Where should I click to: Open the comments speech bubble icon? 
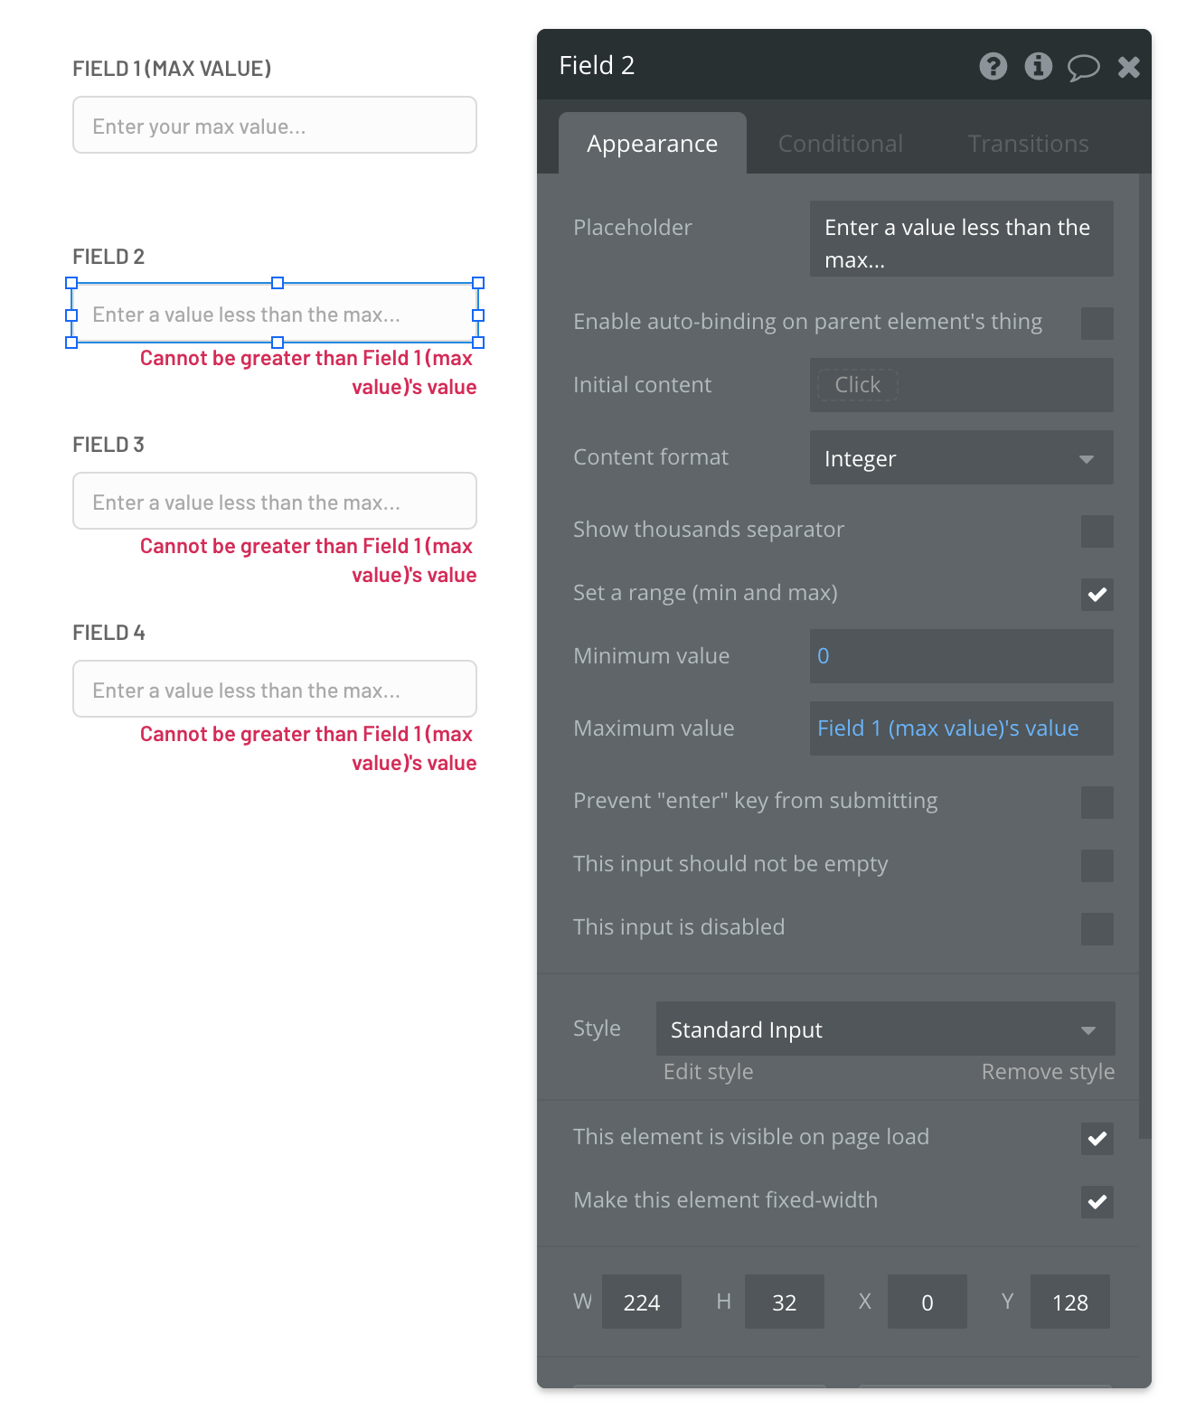tap(1083, 67)
